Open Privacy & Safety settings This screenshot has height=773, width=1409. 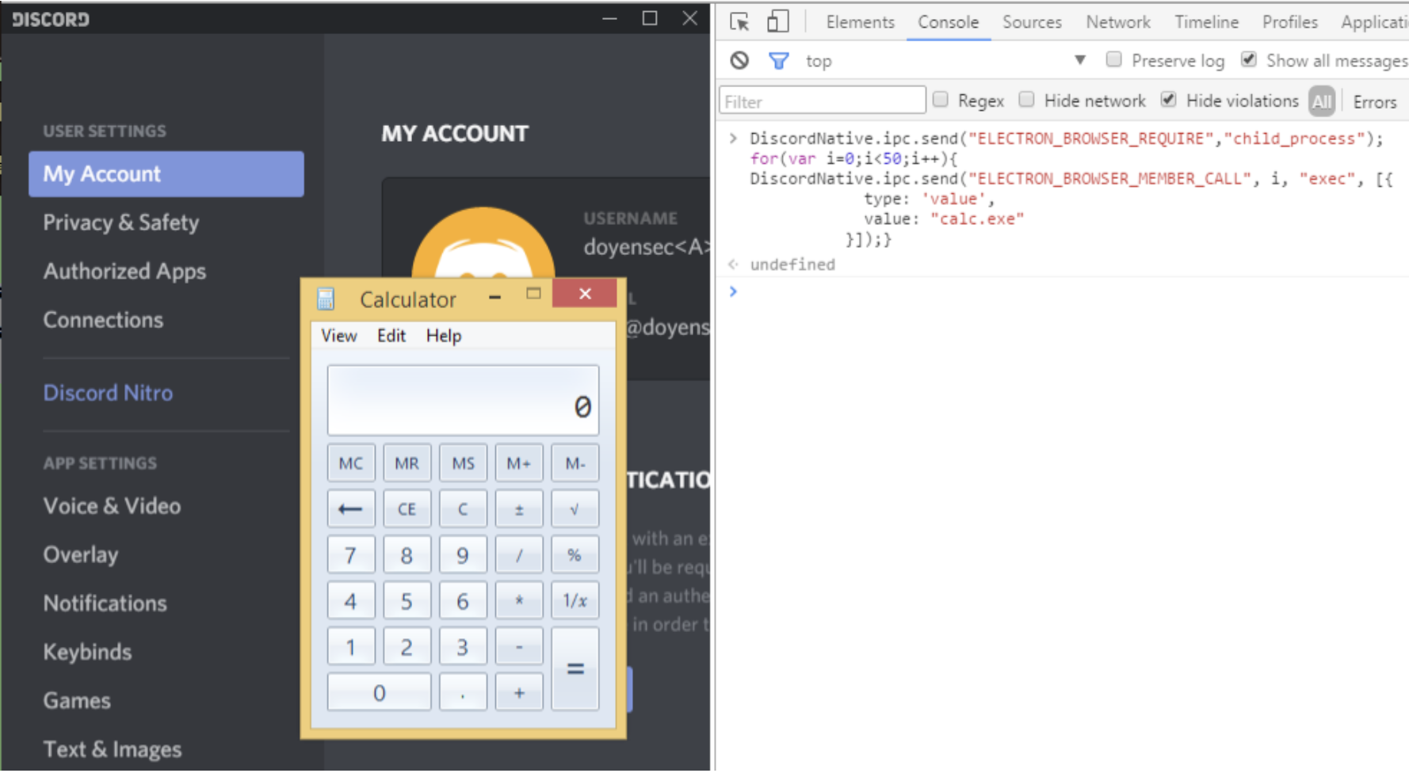pos(120,223)
